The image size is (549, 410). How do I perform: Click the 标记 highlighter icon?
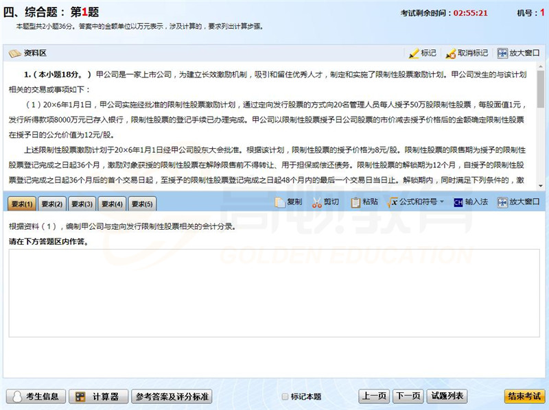pos(413,53)
